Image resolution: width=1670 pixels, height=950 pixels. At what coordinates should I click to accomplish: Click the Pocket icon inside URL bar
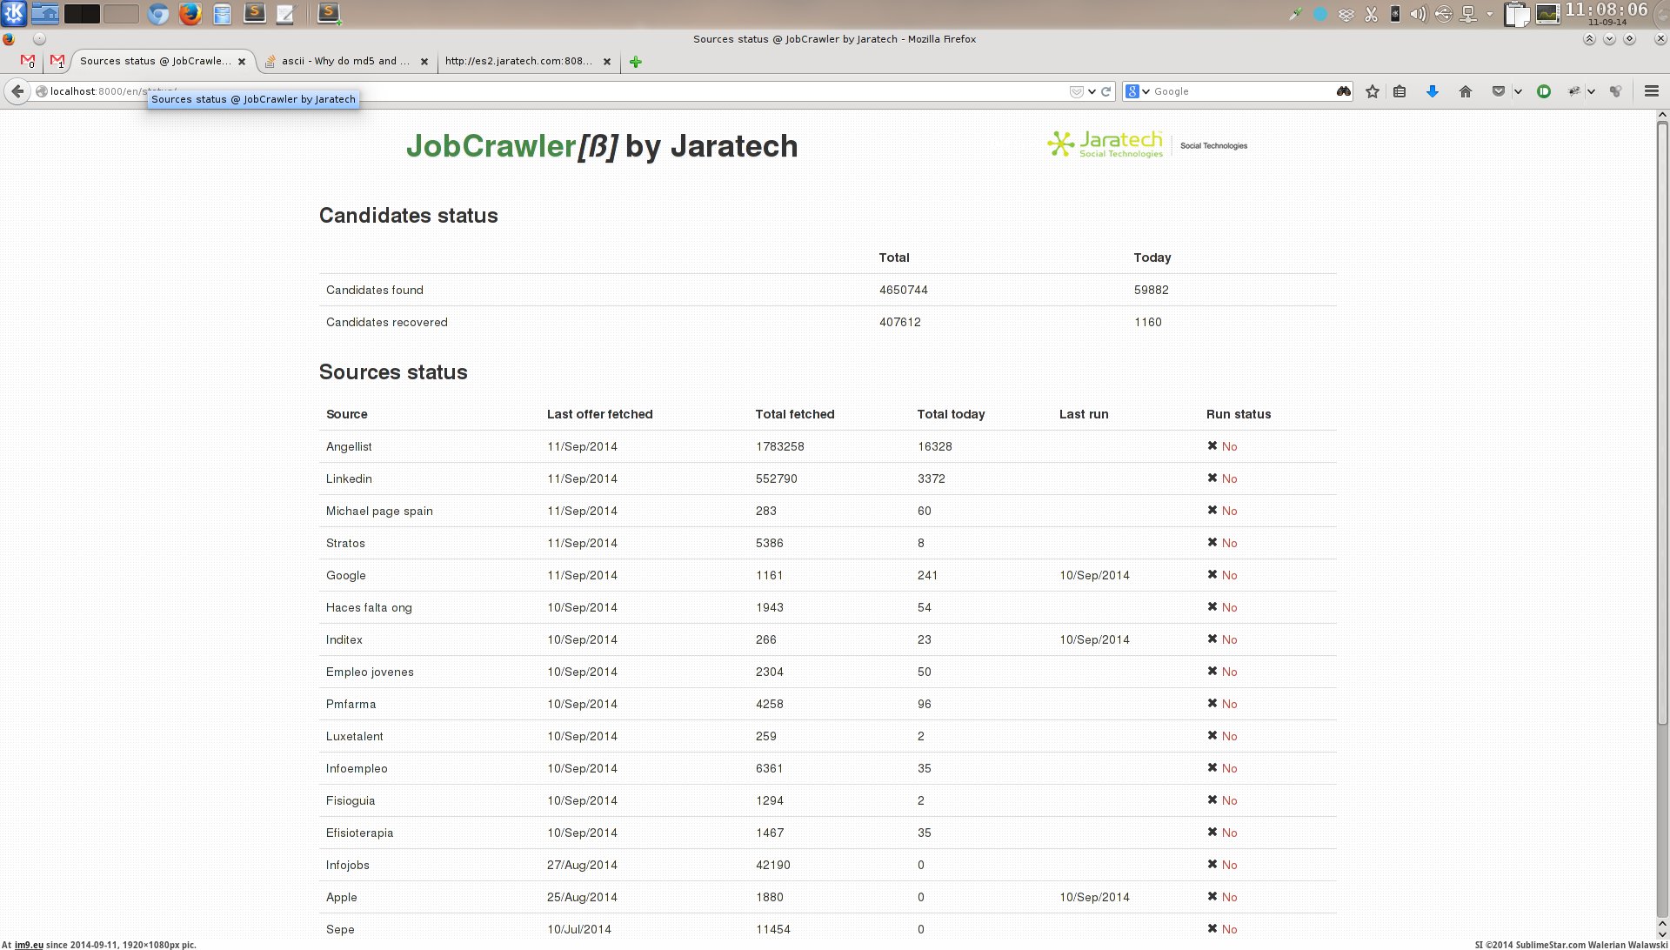[1076, 91]
